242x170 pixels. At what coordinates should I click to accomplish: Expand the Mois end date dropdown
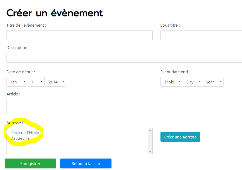171,82
